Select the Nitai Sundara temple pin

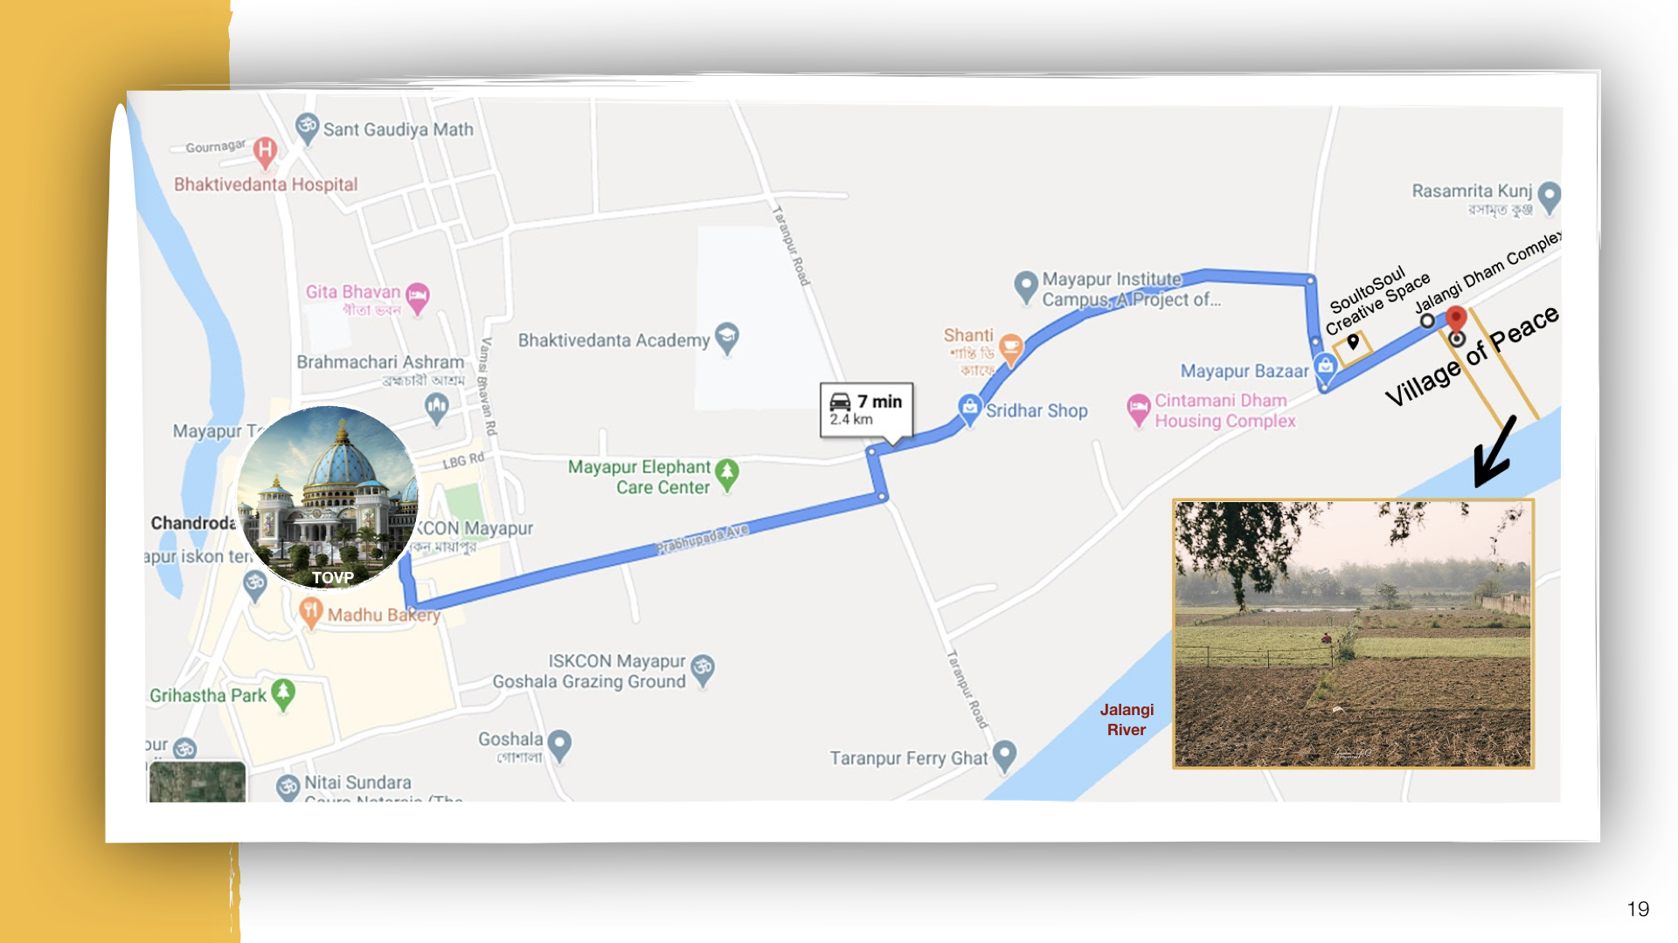pyautogui.click(x=288, y=787)
